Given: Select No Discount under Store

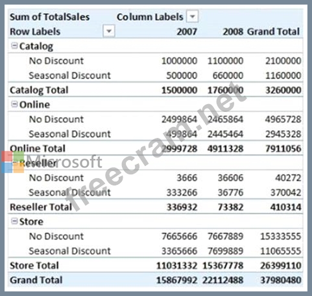Looking at the screenshot, I should click(56, 236).
